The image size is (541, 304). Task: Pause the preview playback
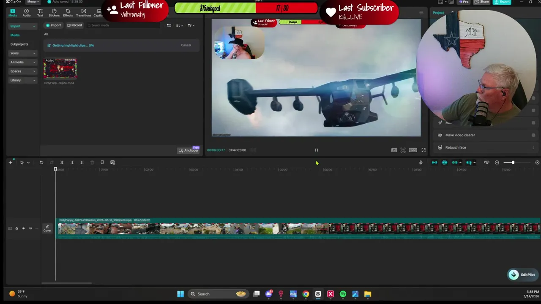coord(316,150)
